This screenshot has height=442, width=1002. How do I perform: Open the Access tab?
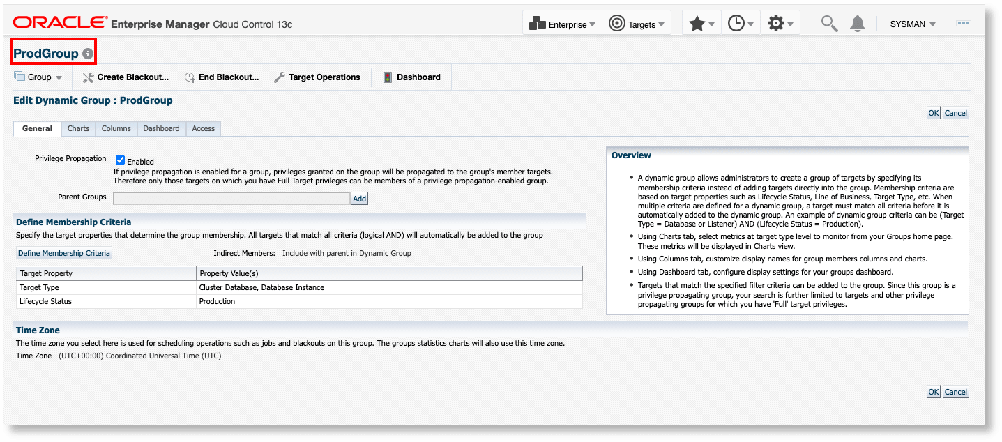(x=203, y=128)
